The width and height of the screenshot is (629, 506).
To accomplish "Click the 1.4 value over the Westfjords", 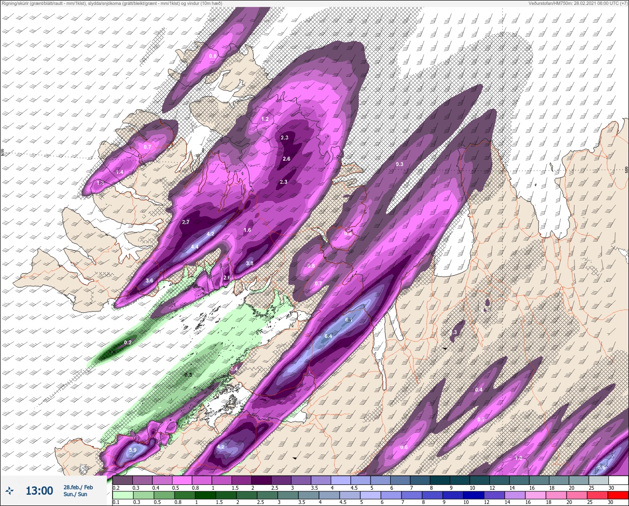I will (x=120, y=172).
